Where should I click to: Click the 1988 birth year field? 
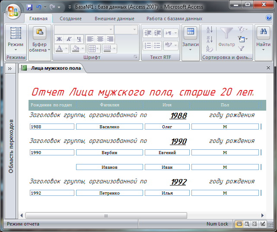click(52, 127)
